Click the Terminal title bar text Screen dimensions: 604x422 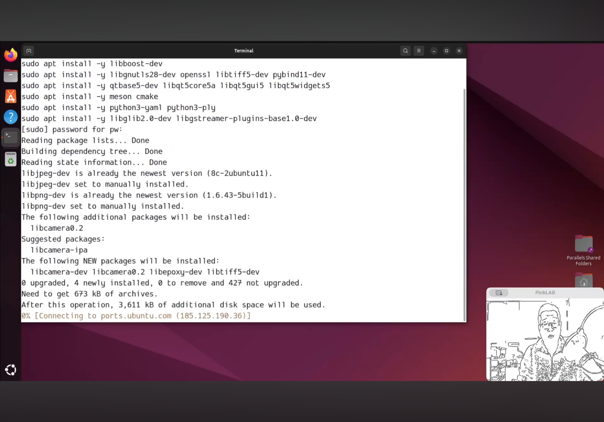coord(244,51)
